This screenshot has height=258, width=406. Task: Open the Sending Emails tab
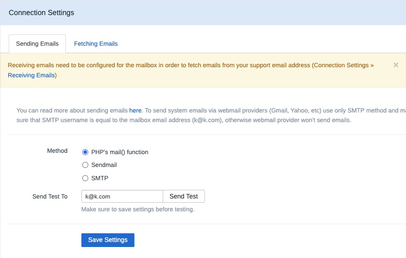tap(37, 44)
